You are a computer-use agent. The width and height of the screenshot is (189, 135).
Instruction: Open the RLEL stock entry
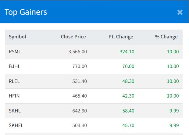[14, 81]
